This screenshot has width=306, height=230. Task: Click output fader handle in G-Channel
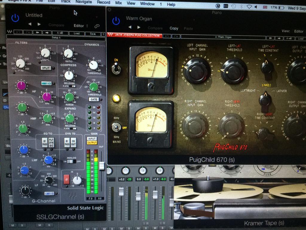point(102,166)
